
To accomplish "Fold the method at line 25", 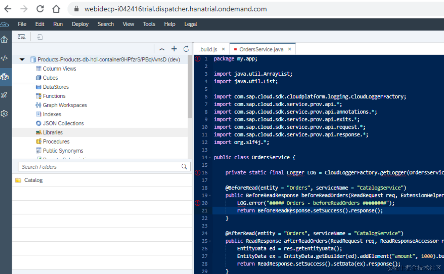I will click(x=211, y=241).
